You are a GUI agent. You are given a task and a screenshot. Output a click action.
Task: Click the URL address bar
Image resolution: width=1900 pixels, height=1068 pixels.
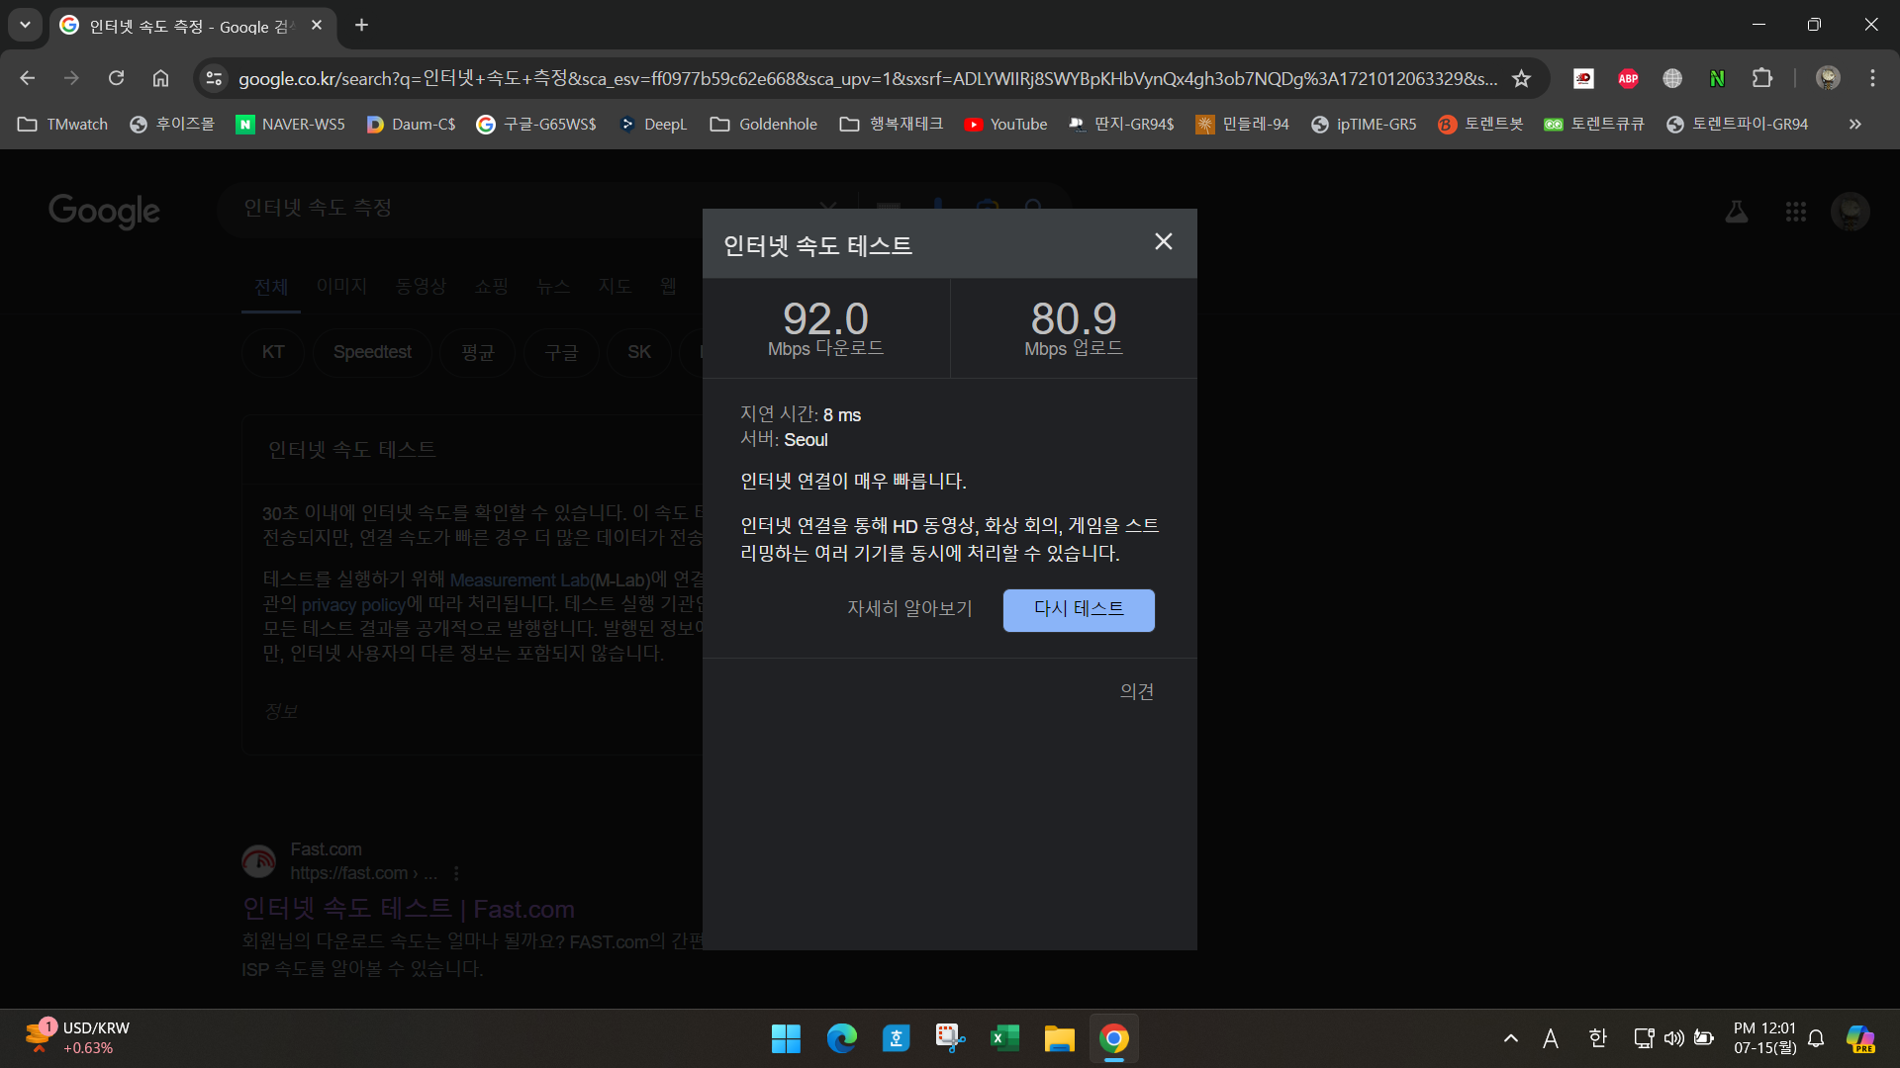[866, 78]
